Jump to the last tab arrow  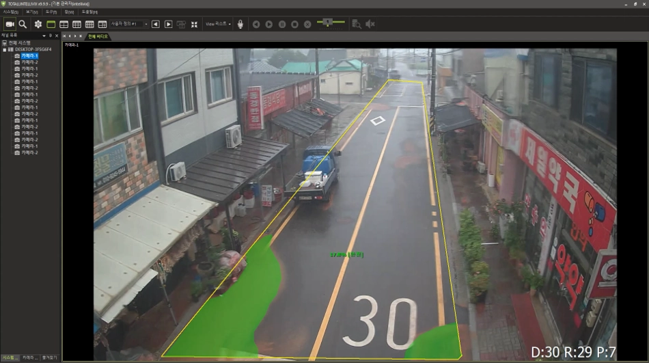point(81,36)
